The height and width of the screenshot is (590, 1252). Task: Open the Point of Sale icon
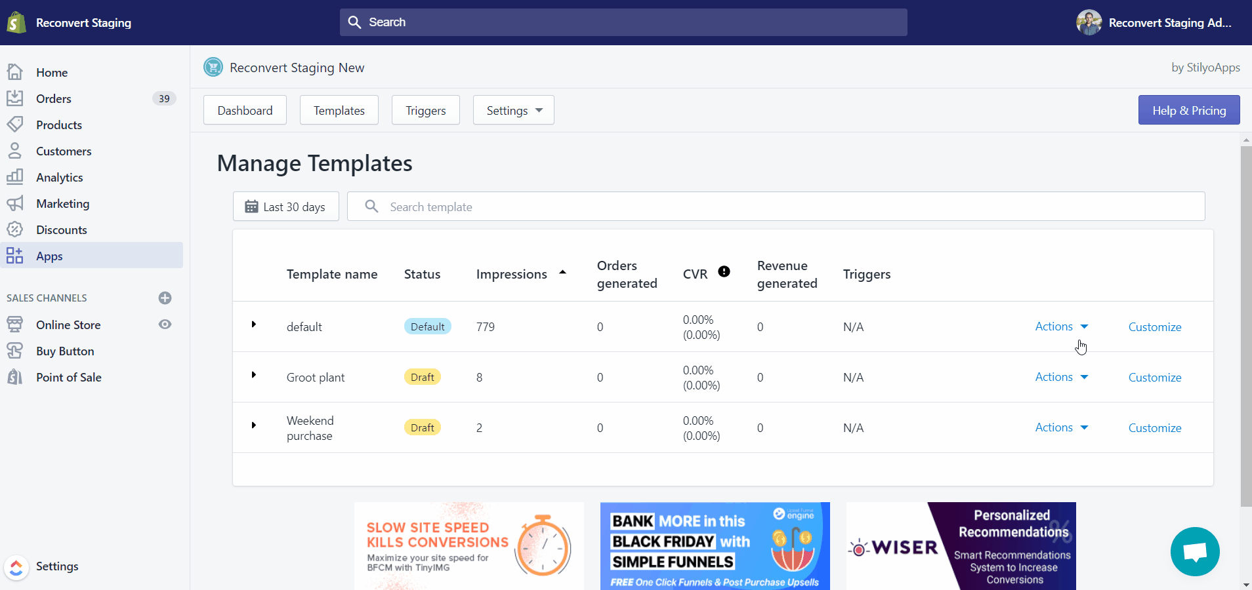click(15, 377)
